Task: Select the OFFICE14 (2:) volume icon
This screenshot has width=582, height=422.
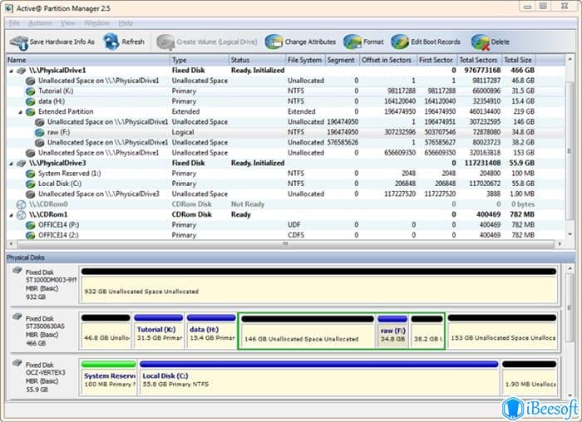Action: pyautogui.click(x=31, y=235)
